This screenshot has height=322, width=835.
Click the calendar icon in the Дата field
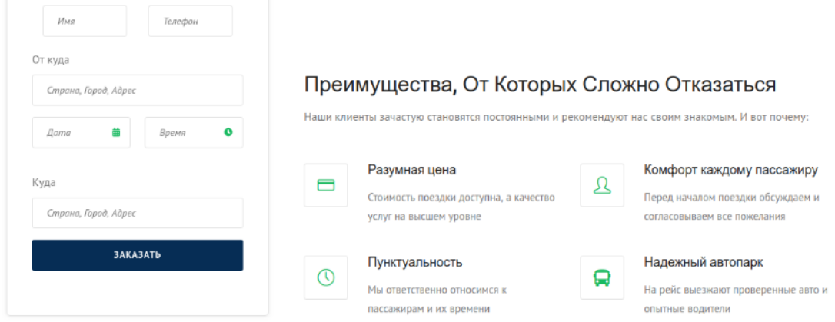pyautogui.click(x=117, y=132)
